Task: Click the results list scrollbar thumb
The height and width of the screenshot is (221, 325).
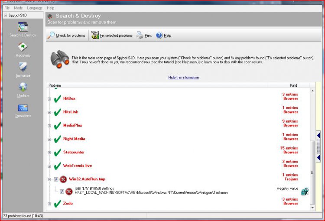Action: (x=312, y=173)
